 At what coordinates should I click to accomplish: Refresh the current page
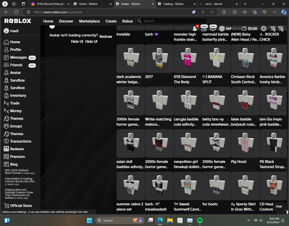click(x=16, y=12)
